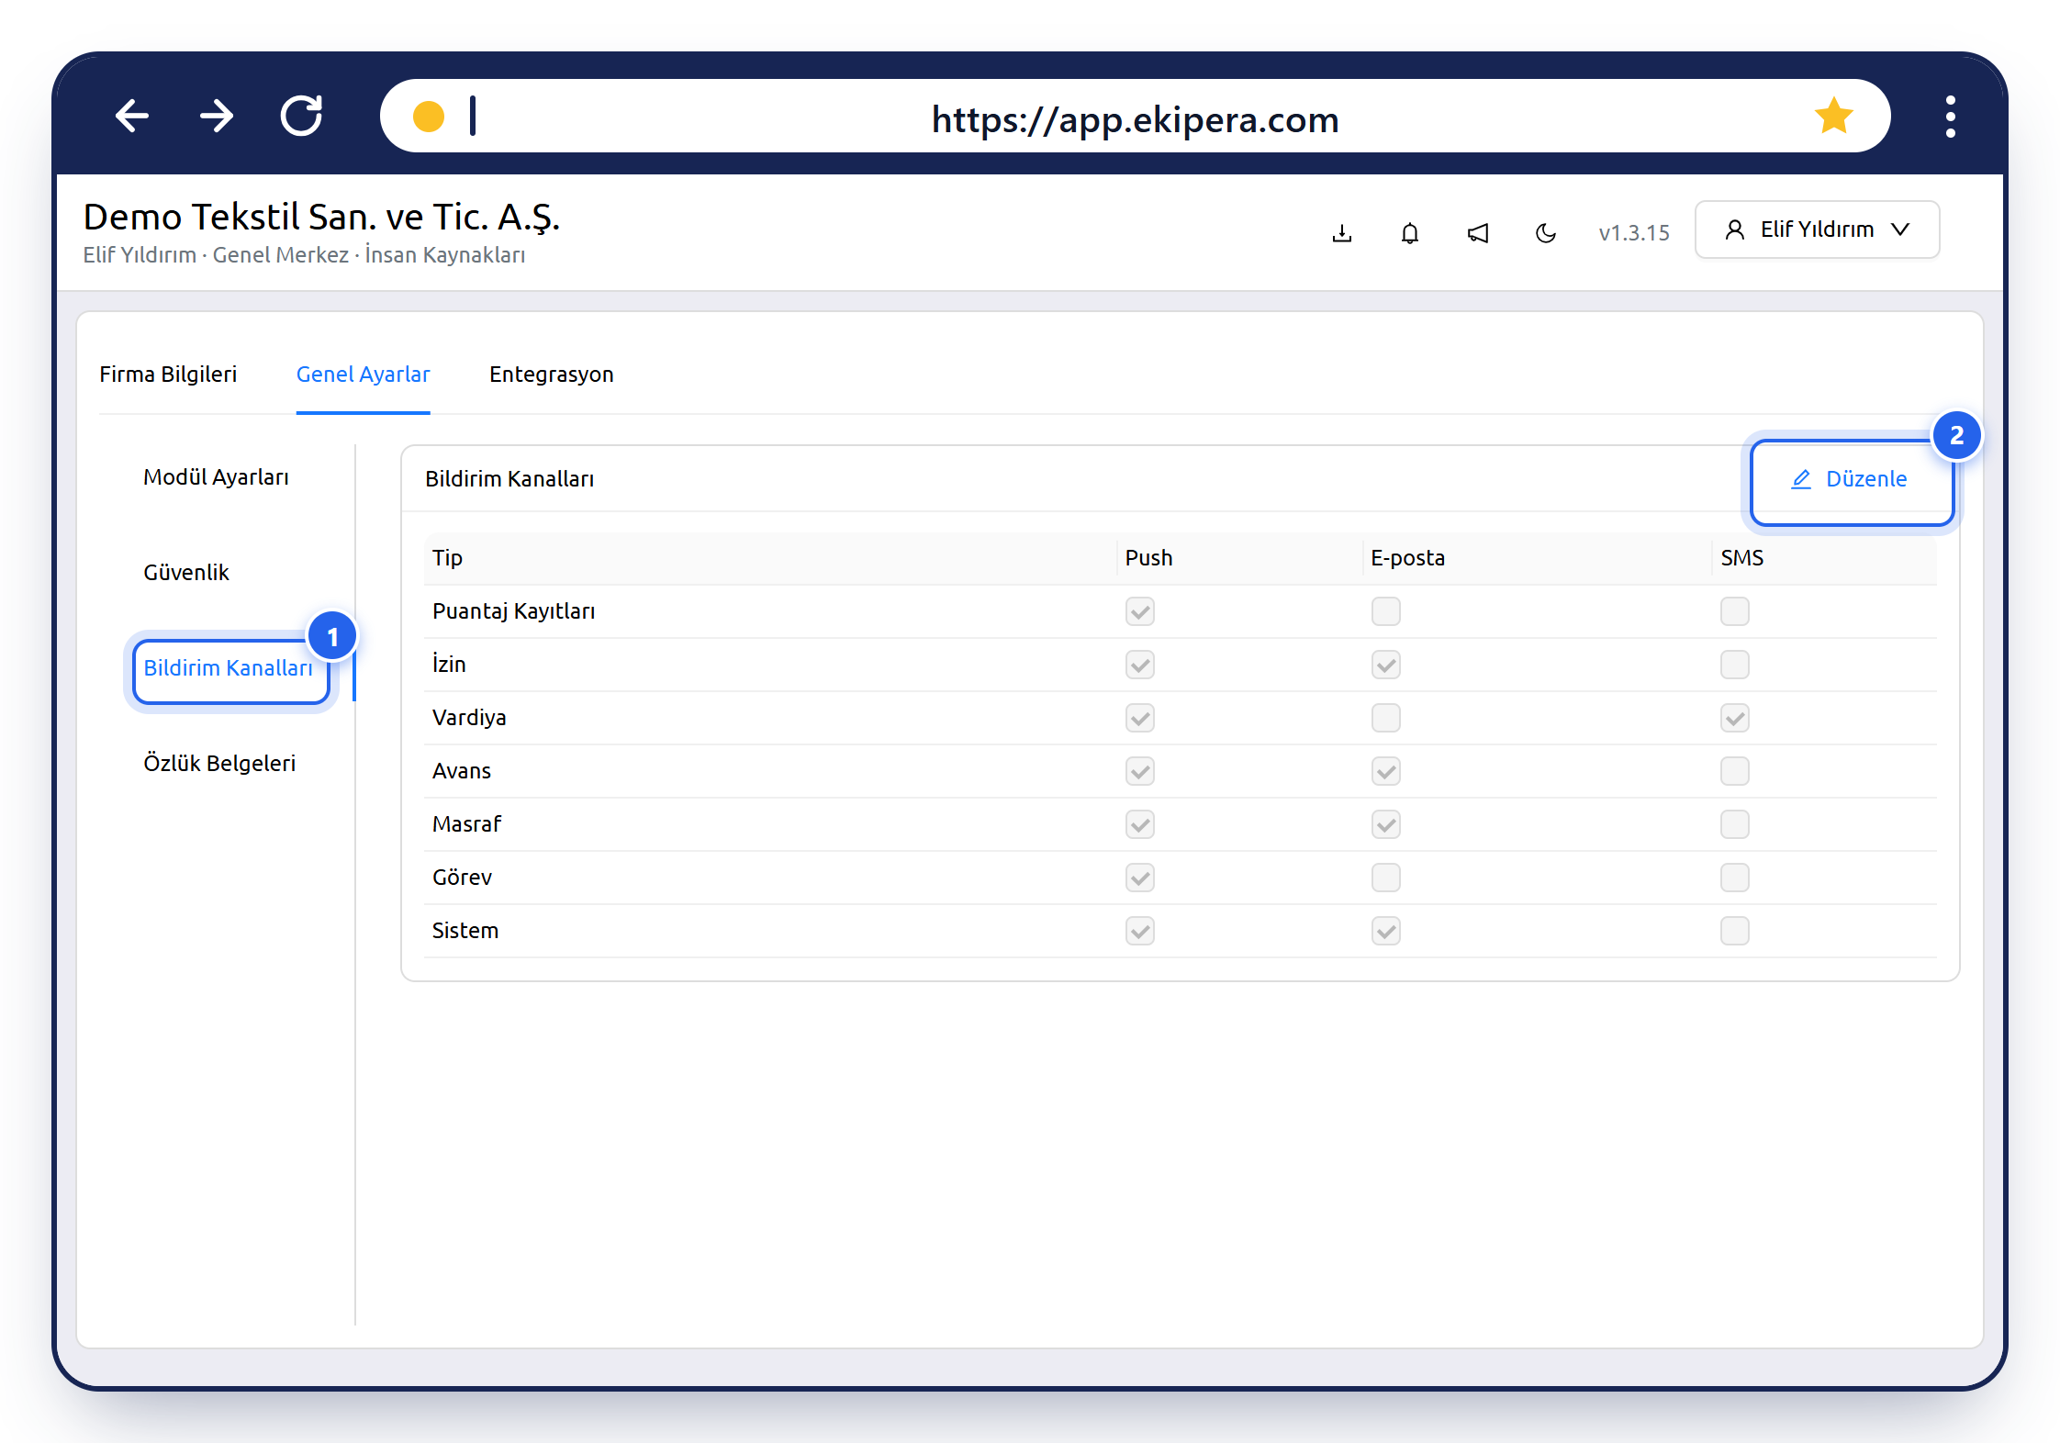Toggle Push checkbox for Puantaj Kayıtları
This screenshot has width=2060, height=1443.
tap(1140, 611)
